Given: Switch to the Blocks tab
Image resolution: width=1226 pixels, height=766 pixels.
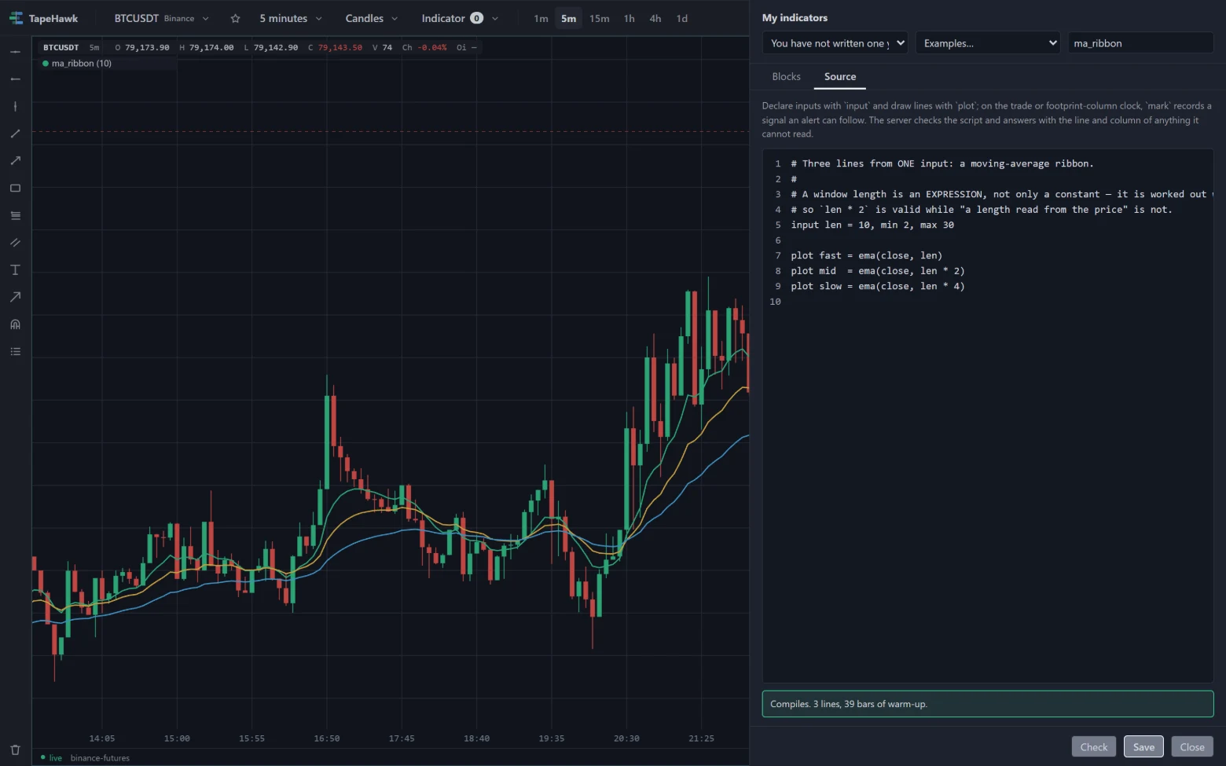Looking at the screenshot, I should [786, 76].
